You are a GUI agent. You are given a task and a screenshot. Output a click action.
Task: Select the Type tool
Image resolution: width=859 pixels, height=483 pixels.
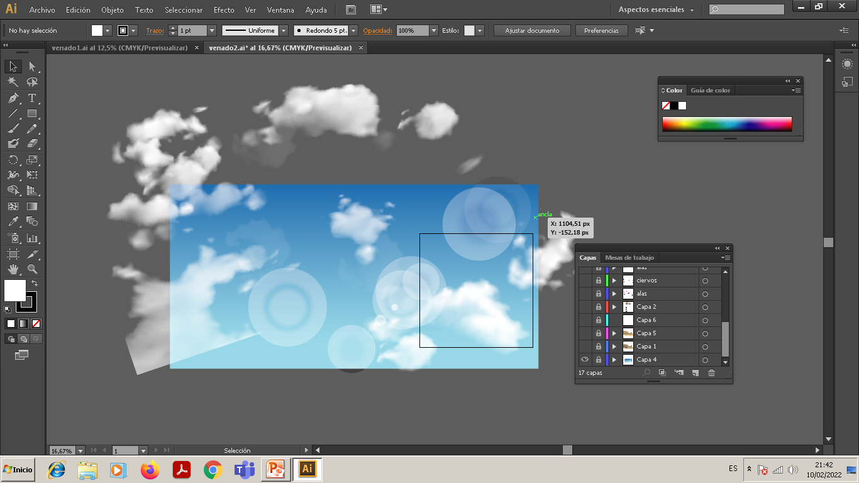[32, 98]
